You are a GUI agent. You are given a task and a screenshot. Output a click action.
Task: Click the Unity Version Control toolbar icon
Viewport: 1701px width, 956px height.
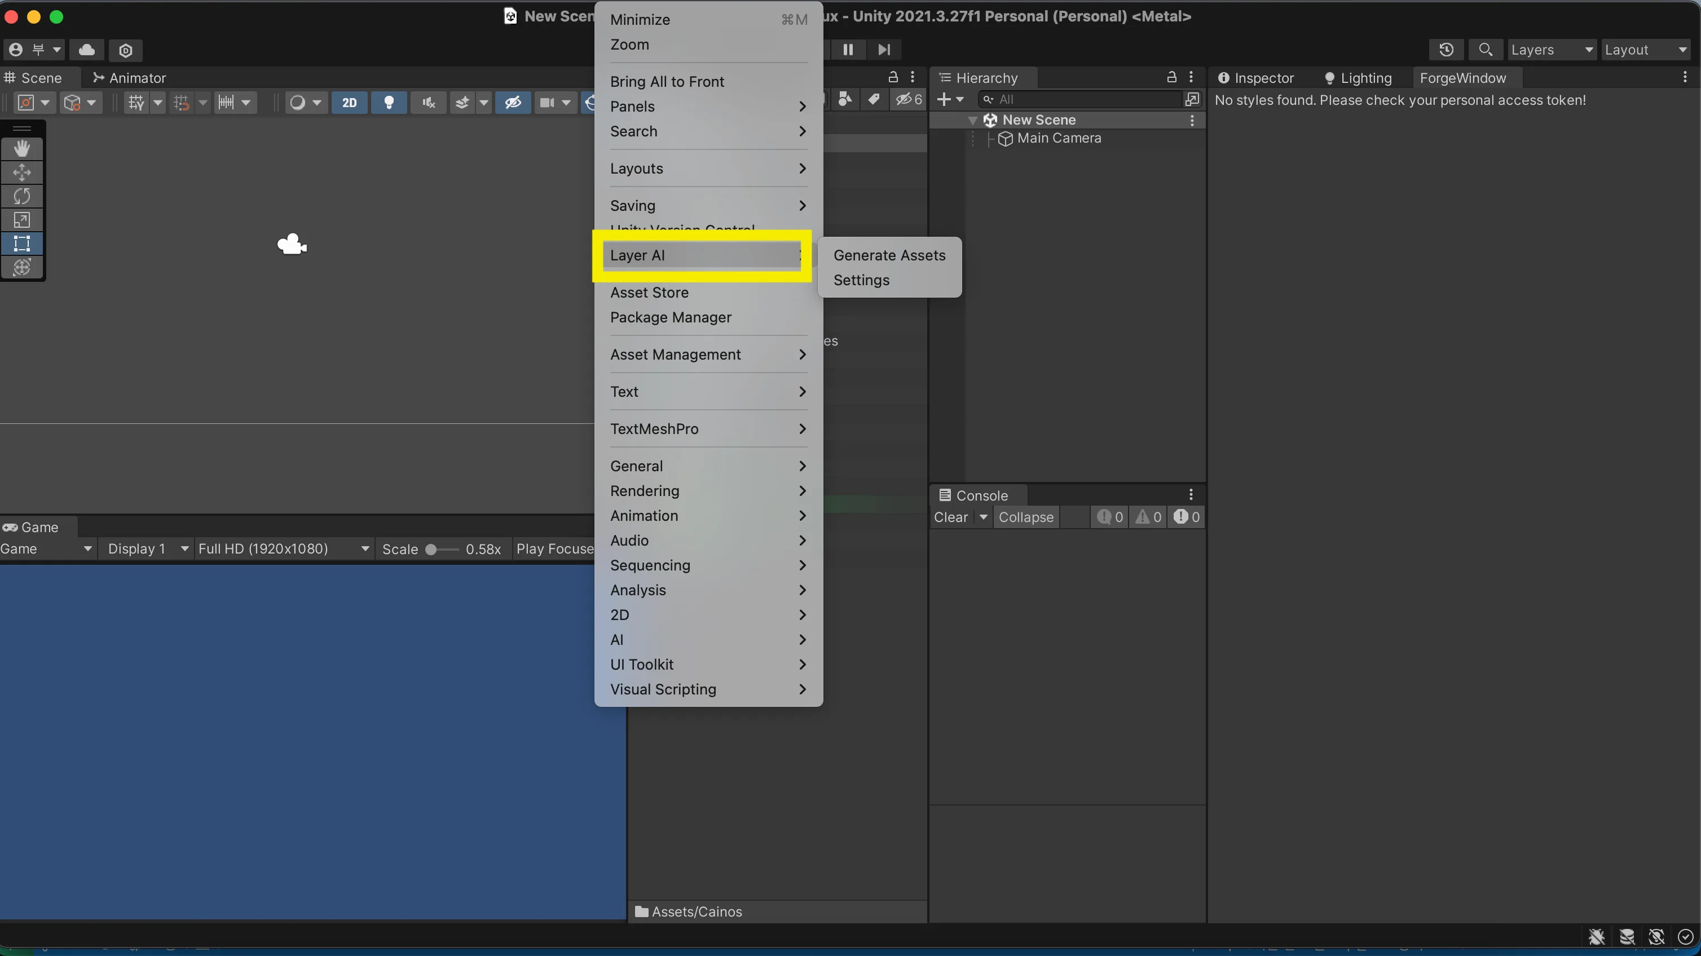point(125,50)
